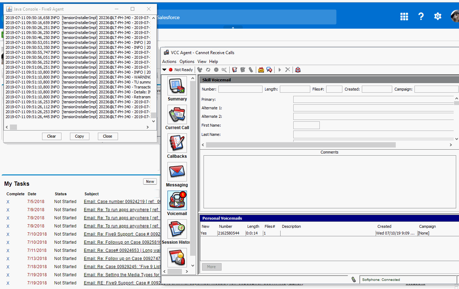Click the Five9 help lifebuoy icon
The image size is (459, 289).
[x=298, y=70]
